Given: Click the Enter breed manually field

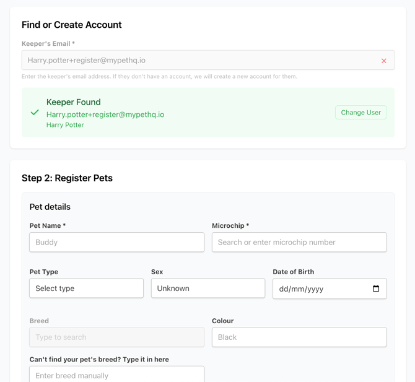Looking at the screenshot, I should click(x=116, y=375).
